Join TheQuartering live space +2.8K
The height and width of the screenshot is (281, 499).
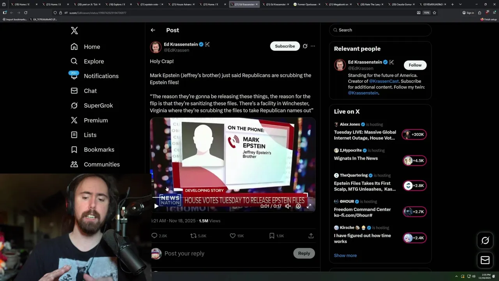[415, 186]
